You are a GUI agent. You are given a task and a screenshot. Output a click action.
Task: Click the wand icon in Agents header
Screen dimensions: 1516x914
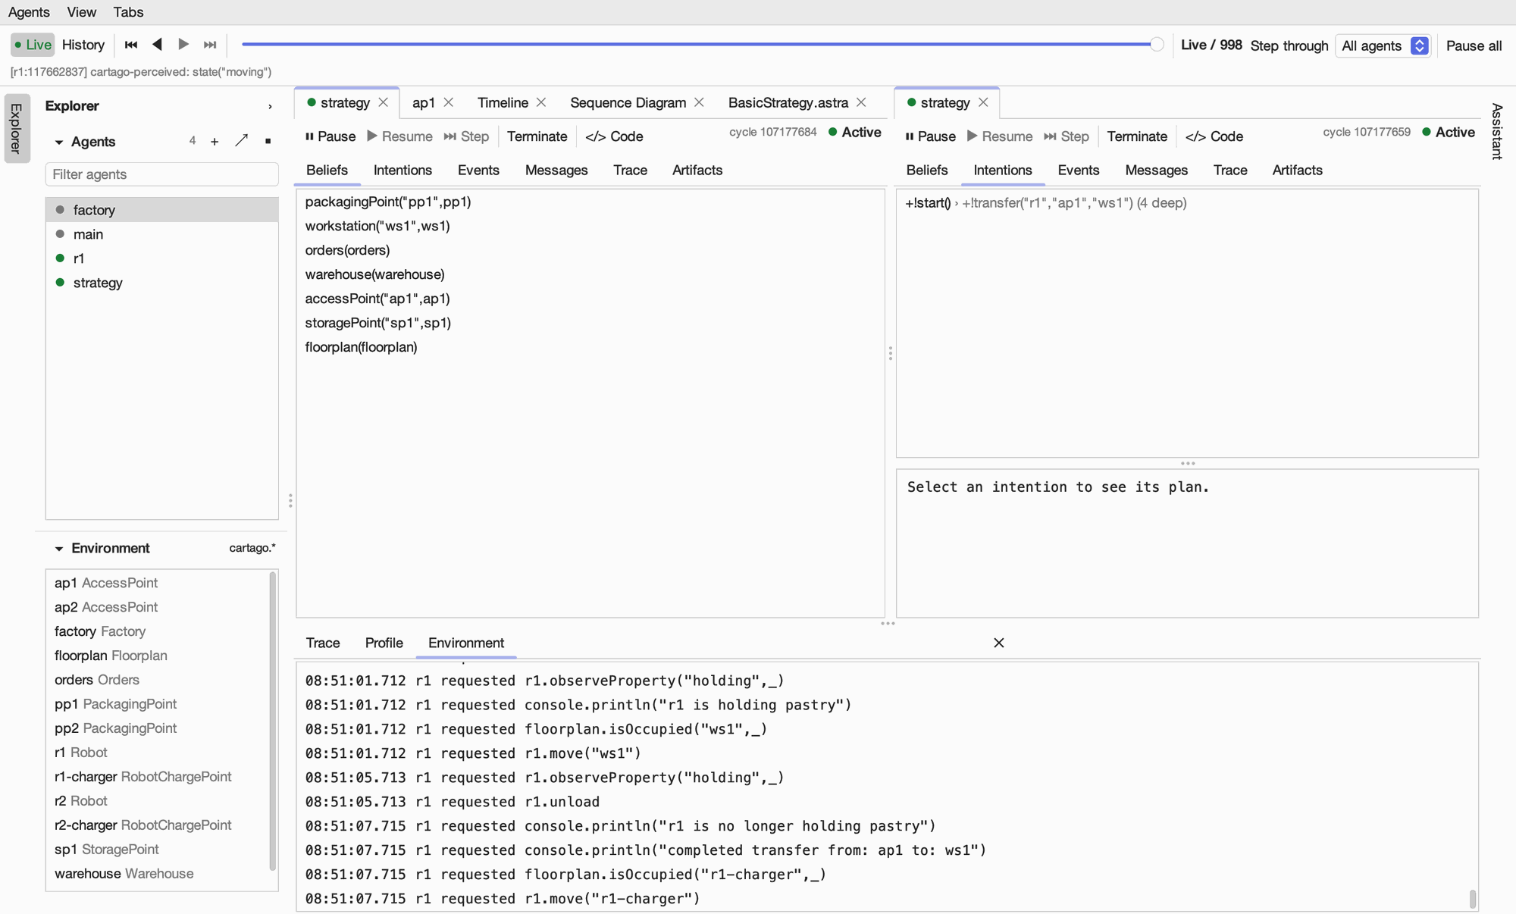(241, 141)
